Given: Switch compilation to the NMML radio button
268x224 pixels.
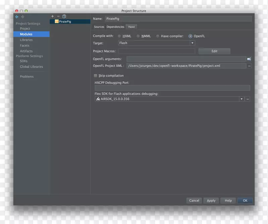Looking at the screenshot, I should 138,36.
